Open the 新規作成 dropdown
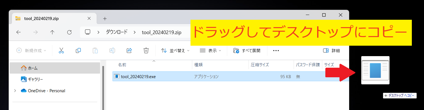The height and width of the screenshot is (110, 424). tap(31, 51)
